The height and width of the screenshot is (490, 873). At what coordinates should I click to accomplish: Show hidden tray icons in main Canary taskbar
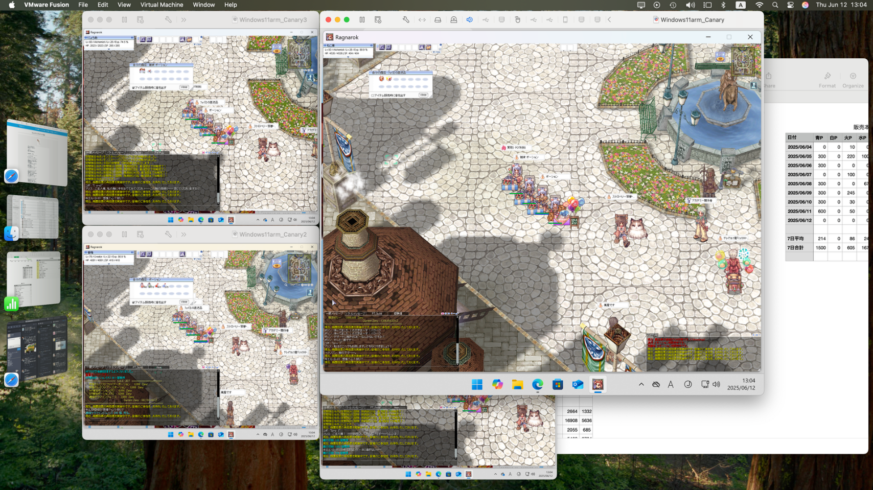click(x=641, y=384)
